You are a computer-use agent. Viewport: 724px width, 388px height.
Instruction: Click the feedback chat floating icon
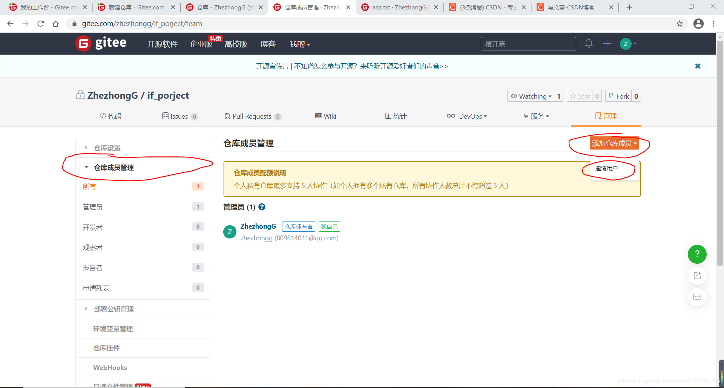[x=697, y=297]
